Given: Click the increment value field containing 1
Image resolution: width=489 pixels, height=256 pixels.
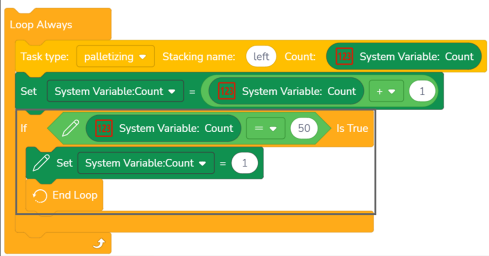Looking at the screenshot, I should (422, 91).
